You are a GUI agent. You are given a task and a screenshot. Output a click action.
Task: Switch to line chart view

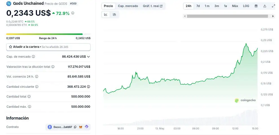pos(106,15)
